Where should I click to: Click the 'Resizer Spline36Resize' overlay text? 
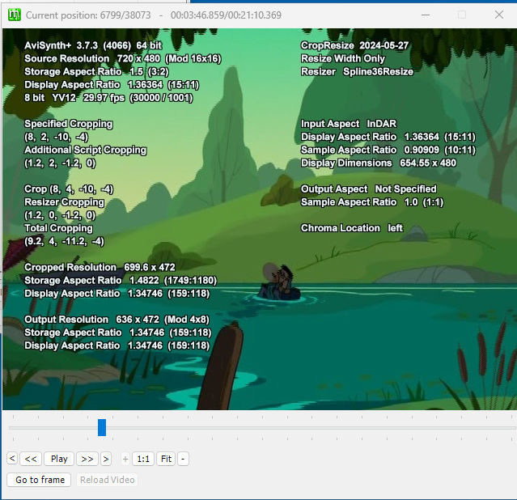[x=357, y=72]
